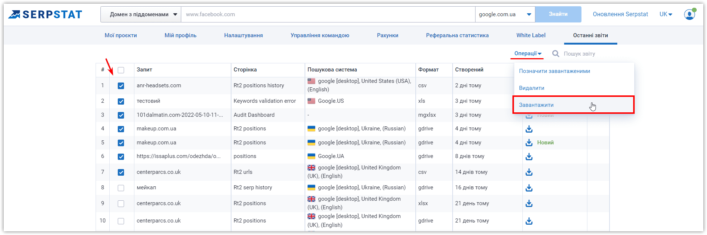This screenshot has height=235, width=707.
Task: Open the UK language dropdown
Action: [666, 14]
